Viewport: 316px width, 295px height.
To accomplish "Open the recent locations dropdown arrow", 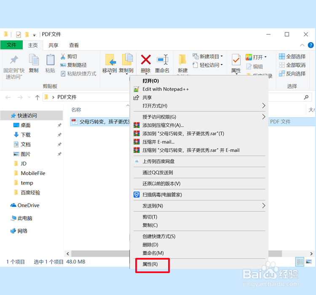I will pos(29,98).
